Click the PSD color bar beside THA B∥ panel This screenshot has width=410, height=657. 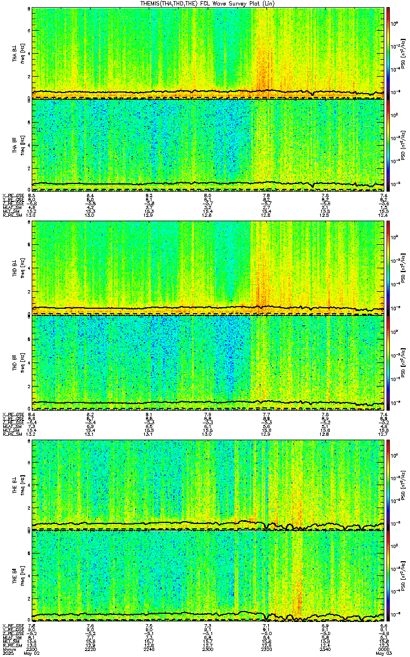pos(388,145)
